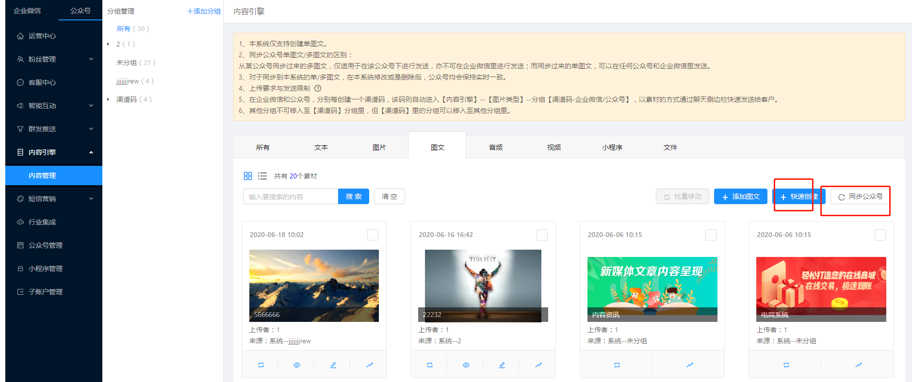Switch to 文本 tab
The height and width of the screenshot is (382, 912).
(321, 147)
